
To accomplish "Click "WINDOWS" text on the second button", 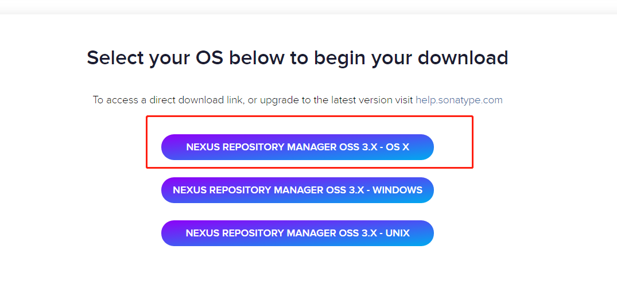I will (x=397, y=190).
